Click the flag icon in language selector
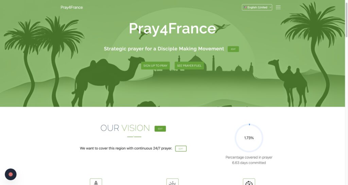The image size is (348, 185). coord(245,7)
